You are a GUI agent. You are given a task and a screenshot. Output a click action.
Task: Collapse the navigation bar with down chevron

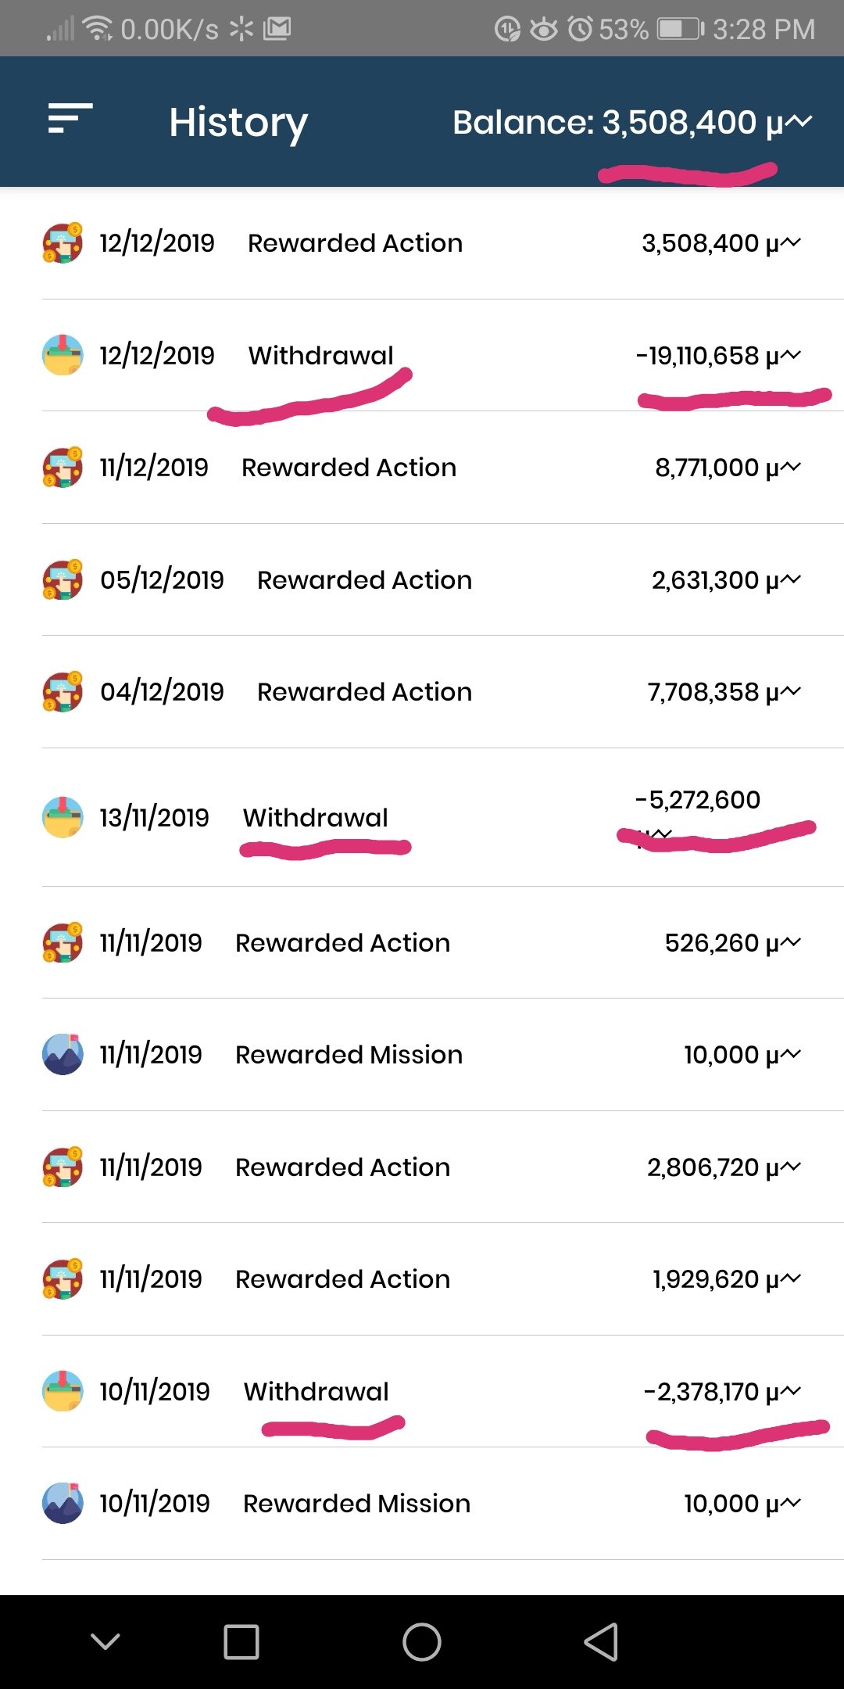pyautogui.click(x=105, y=1641)
